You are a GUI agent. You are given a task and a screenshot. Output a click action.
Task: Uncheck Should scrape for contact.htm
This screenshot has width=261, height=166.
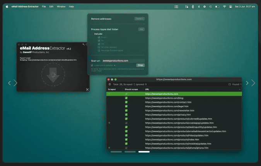(126, 102)
